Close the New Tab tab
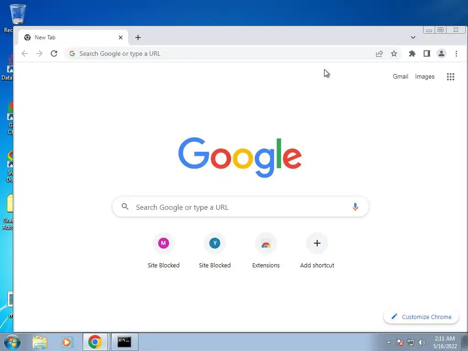 tap(121, 37)
